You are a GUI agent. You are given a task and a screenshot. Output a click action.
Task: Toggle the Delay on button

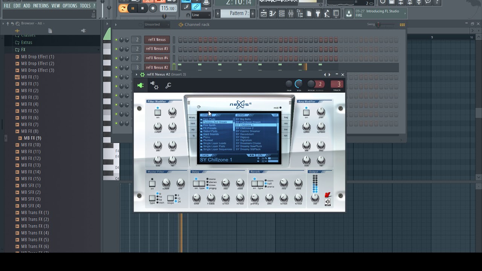coord(196,184)
